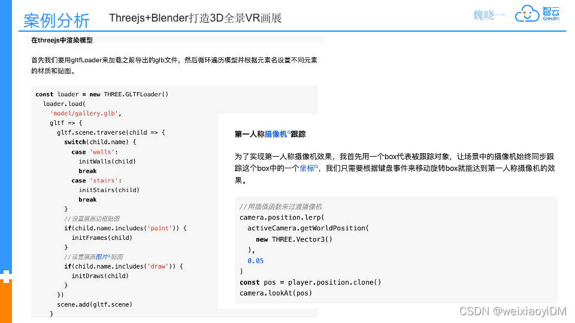The image size is (575, 323).
Task: Click the line const loader = new THREE.GLTFLoader()
Action: coord(102,94)
